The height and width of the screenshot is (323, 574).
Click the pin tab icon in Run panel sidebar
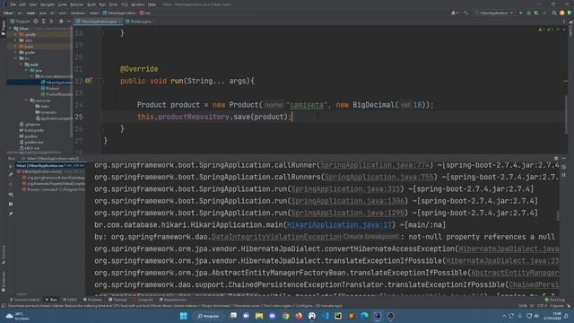tap(11, 214)
